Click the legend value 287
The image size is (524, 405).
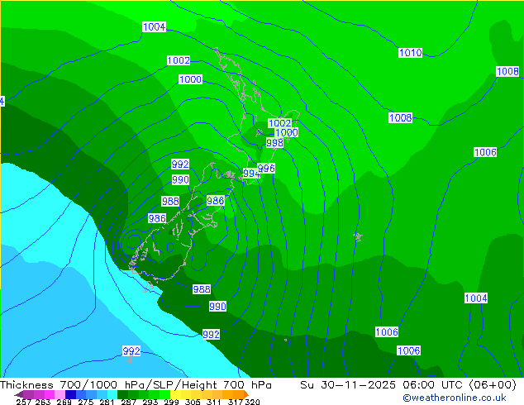click(129, 402)
